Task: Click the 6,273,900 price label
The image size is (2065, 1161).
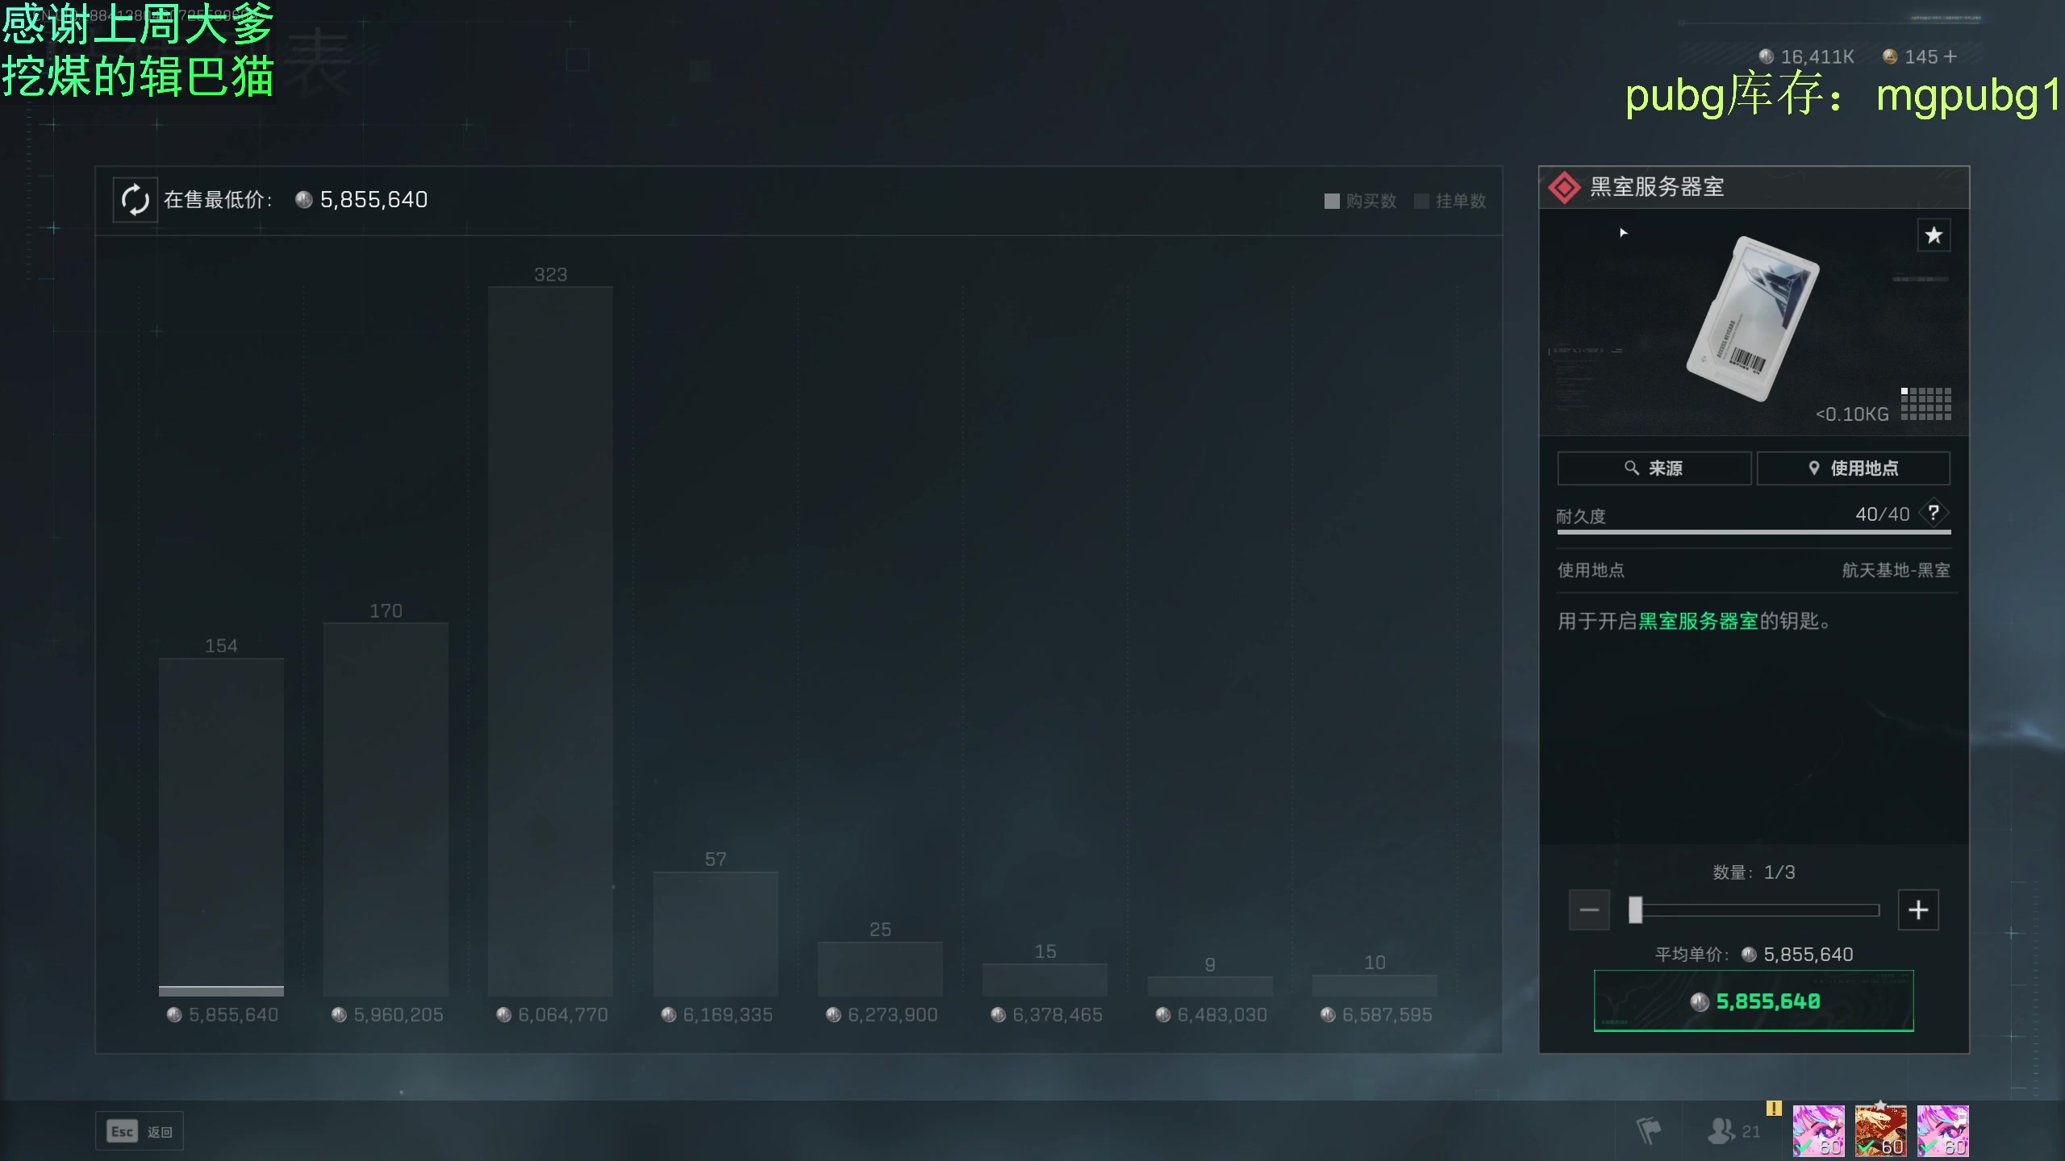Action: (x=882, y=1015)
